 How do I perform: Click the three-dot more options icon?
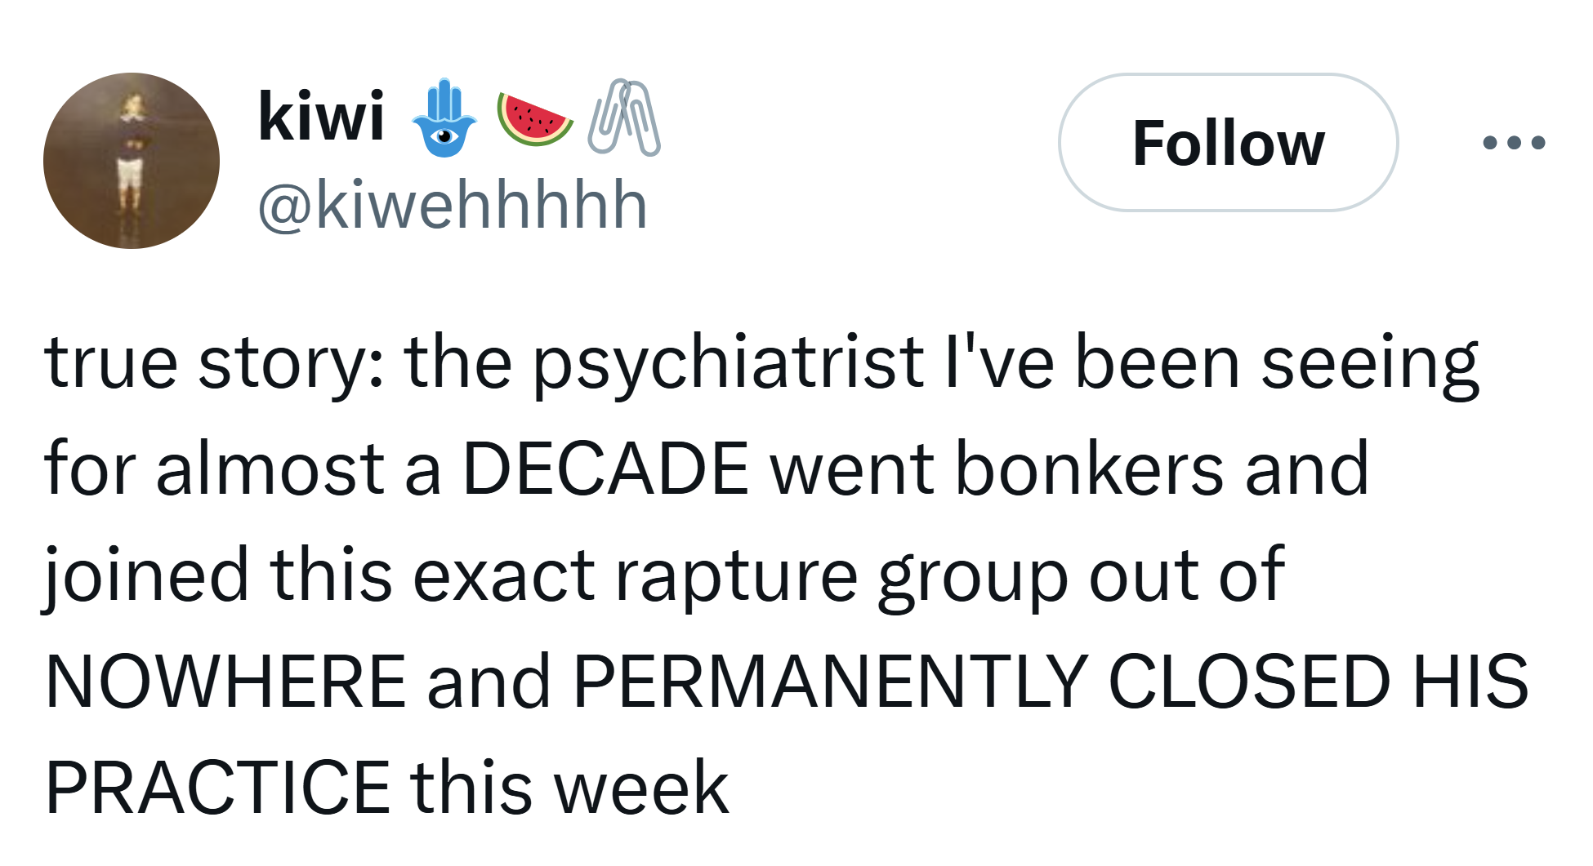pyautogui.click(x=1514, y=143)
